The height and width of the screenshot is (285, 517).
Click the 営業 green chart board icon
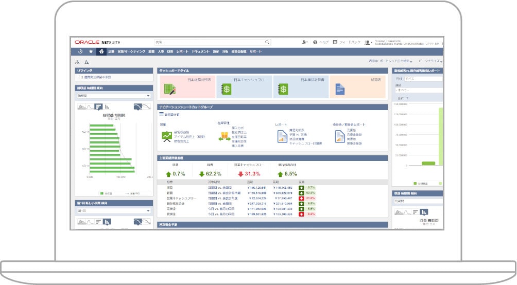pyautogui.click(x=167, y=136)
